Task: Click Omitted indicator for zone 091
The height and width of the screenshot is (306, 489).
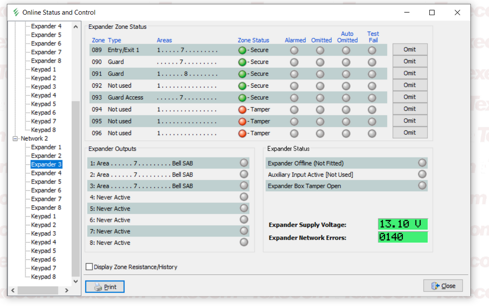Action: pyautogui.click(x=320, y=74)
